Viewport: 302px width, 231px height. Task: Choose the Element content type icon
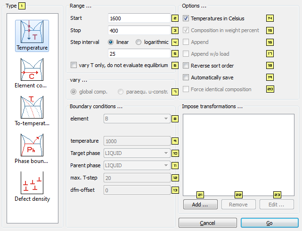coord(32,70)
